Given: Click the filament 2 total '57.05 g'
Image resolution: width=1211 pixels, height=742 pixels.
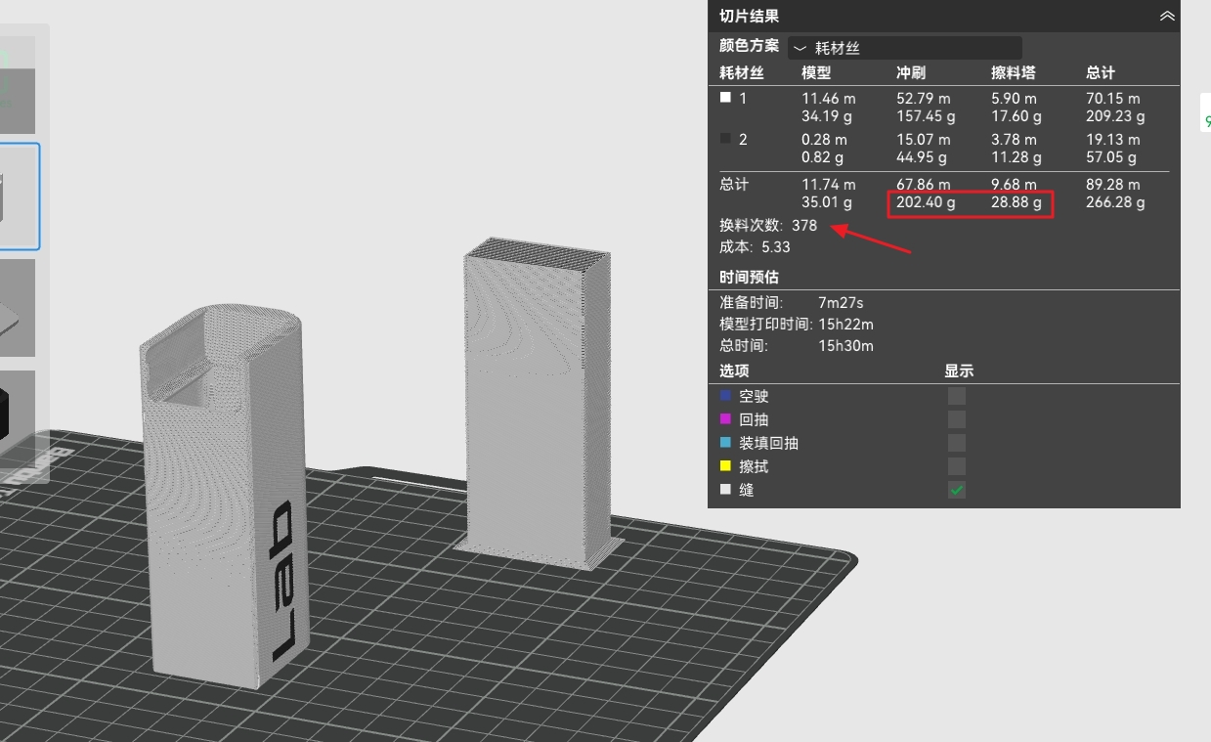Looking at the screenshot, I should coord(1111,157).
